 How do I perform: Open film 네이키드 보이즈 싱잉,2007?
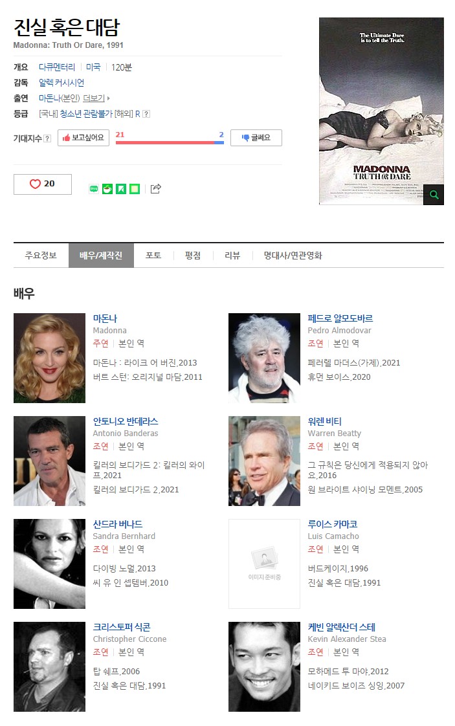click(x=356, y=685)
